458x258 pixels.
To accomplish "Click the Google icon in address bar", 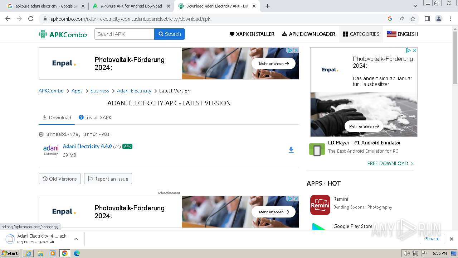I will coord(390,19).
